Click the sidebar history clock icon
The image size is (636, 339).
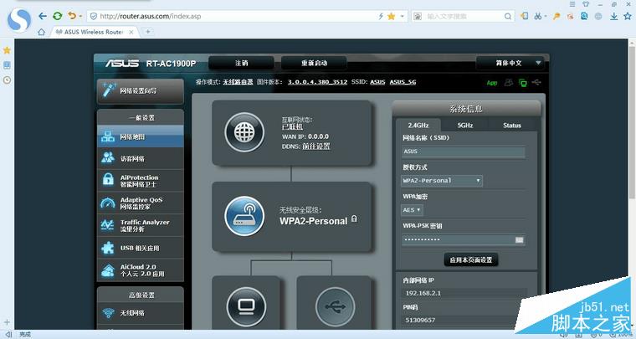(x=7, y=80)
